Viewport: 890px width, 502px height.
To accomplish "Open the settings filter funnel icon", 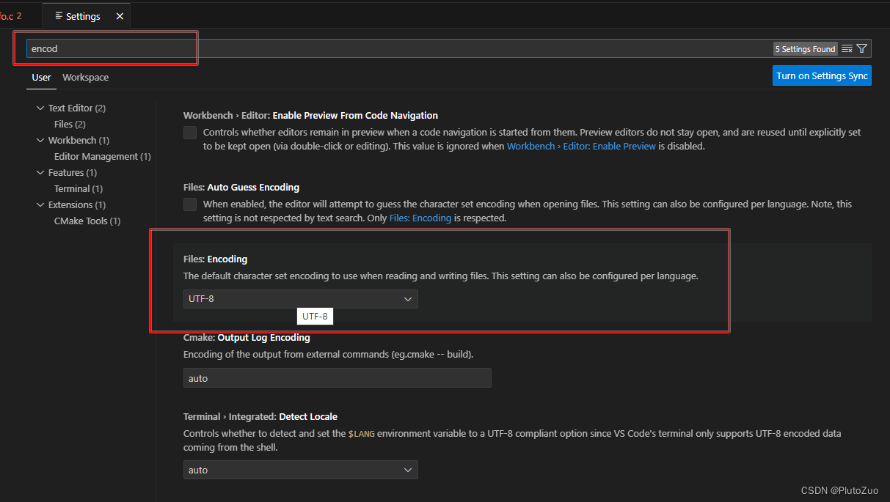I will coord(862,48).
